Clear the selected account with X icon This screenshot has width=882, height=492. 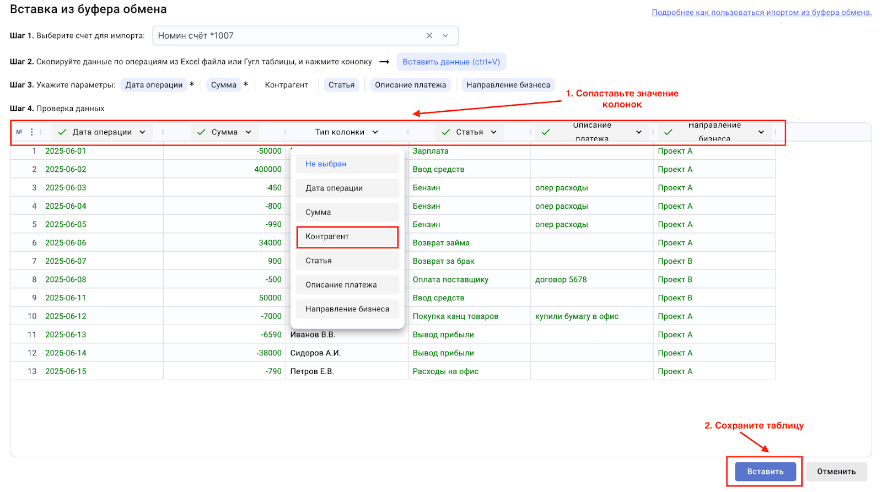click(x=429, y=36)
